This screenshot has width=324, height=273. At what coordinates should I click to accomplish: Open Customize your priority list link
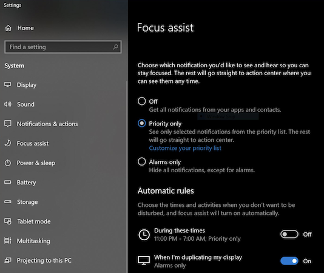click(185, 148)
